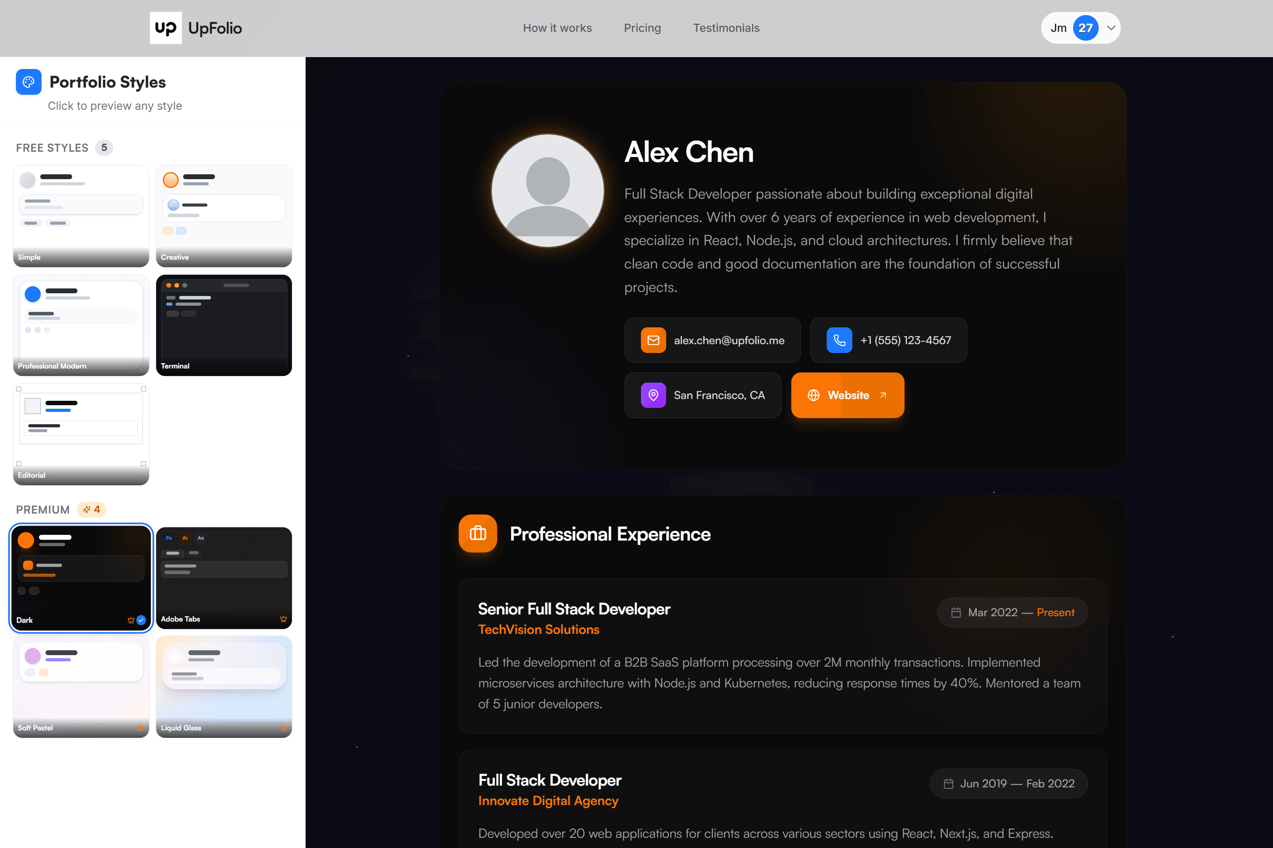Click the UpFolio logo icon

(x=165, y=28)
